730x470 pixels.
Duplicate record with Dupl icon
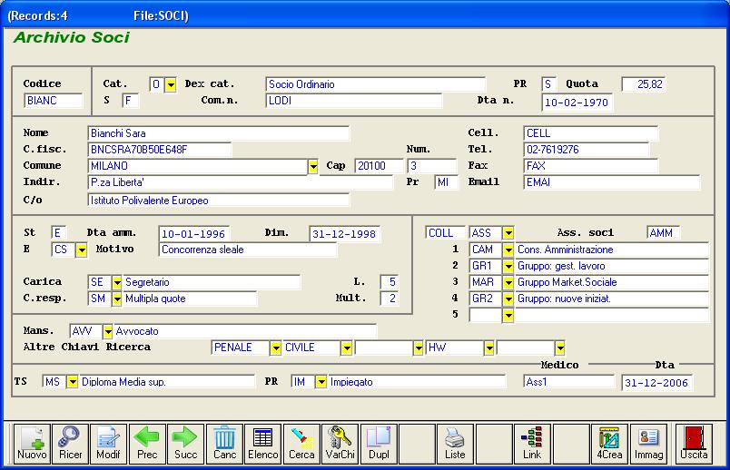[378, 443]
